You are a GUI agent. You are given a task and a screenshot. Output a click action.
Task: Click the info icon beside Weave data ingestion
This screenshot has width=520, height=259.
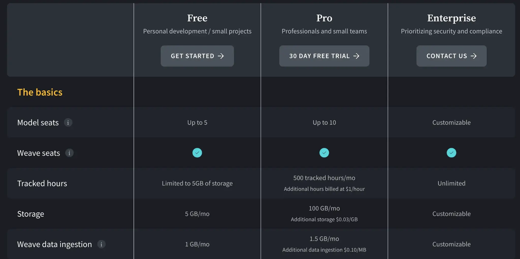pyautogui.click(x=101, y=244)
